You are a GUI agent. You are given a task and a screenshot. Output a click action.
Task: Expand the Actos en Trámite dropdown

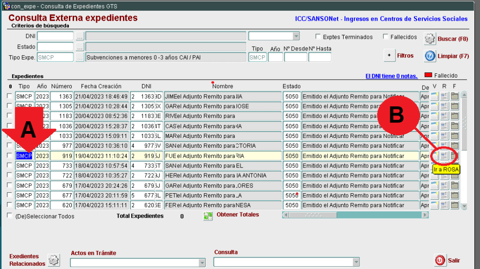tap(202, 262)
